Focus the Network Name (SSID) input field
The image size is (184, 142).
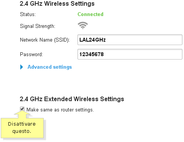[x=130, y=40]
